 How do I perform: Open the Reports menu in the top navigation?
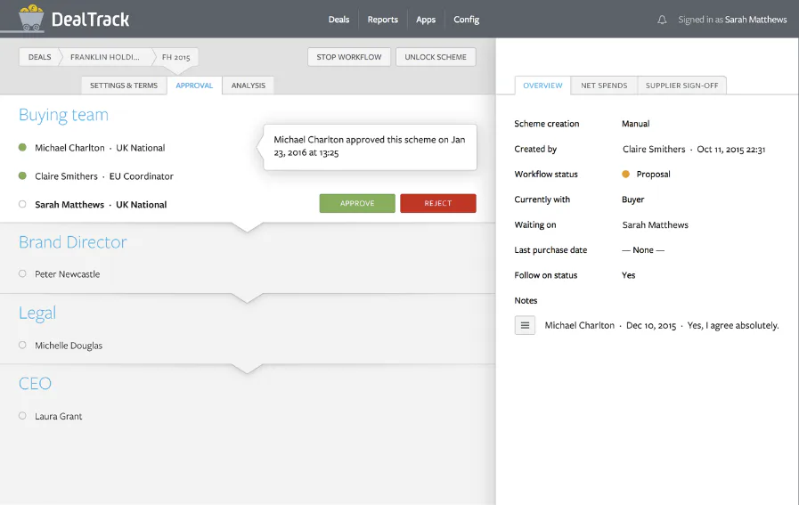(383, 20)
